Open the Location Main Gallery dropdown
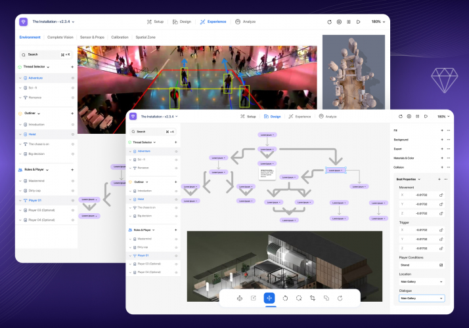Viewport: 469px width, 328px height. point(422,281)
